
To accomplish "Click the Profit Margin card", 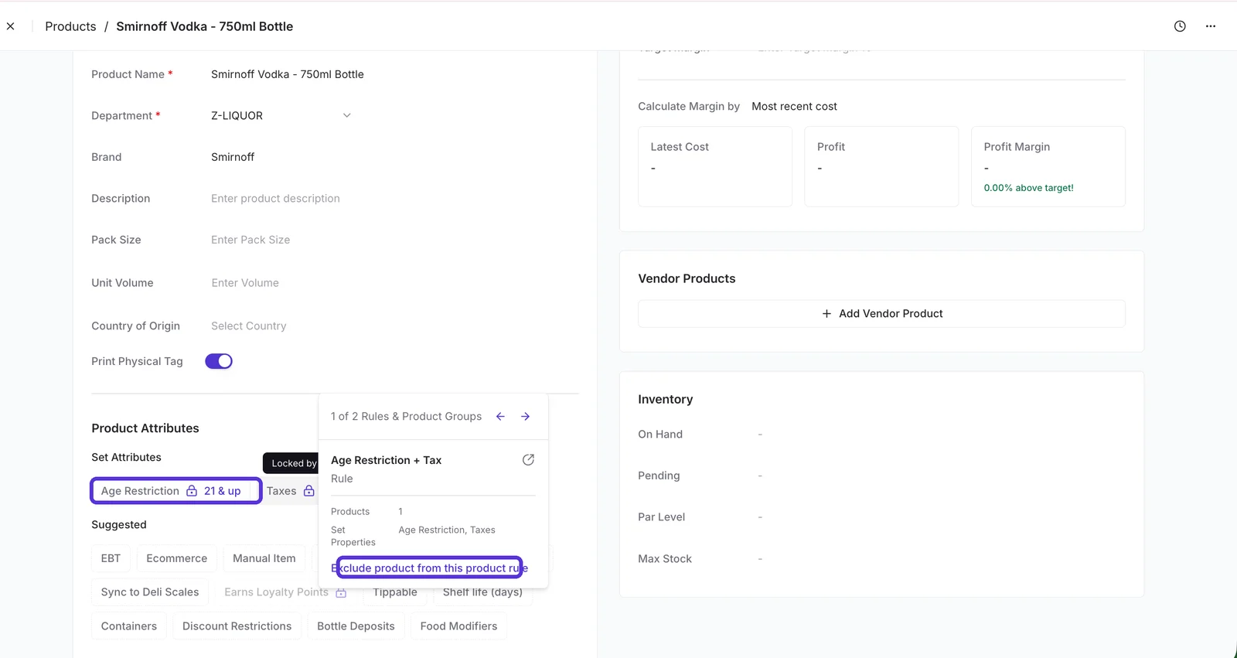I will tap(1048, 167).
